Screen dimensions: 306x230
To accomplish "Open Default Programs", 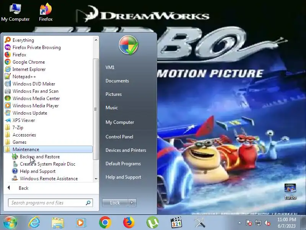I will pos(123,164).
